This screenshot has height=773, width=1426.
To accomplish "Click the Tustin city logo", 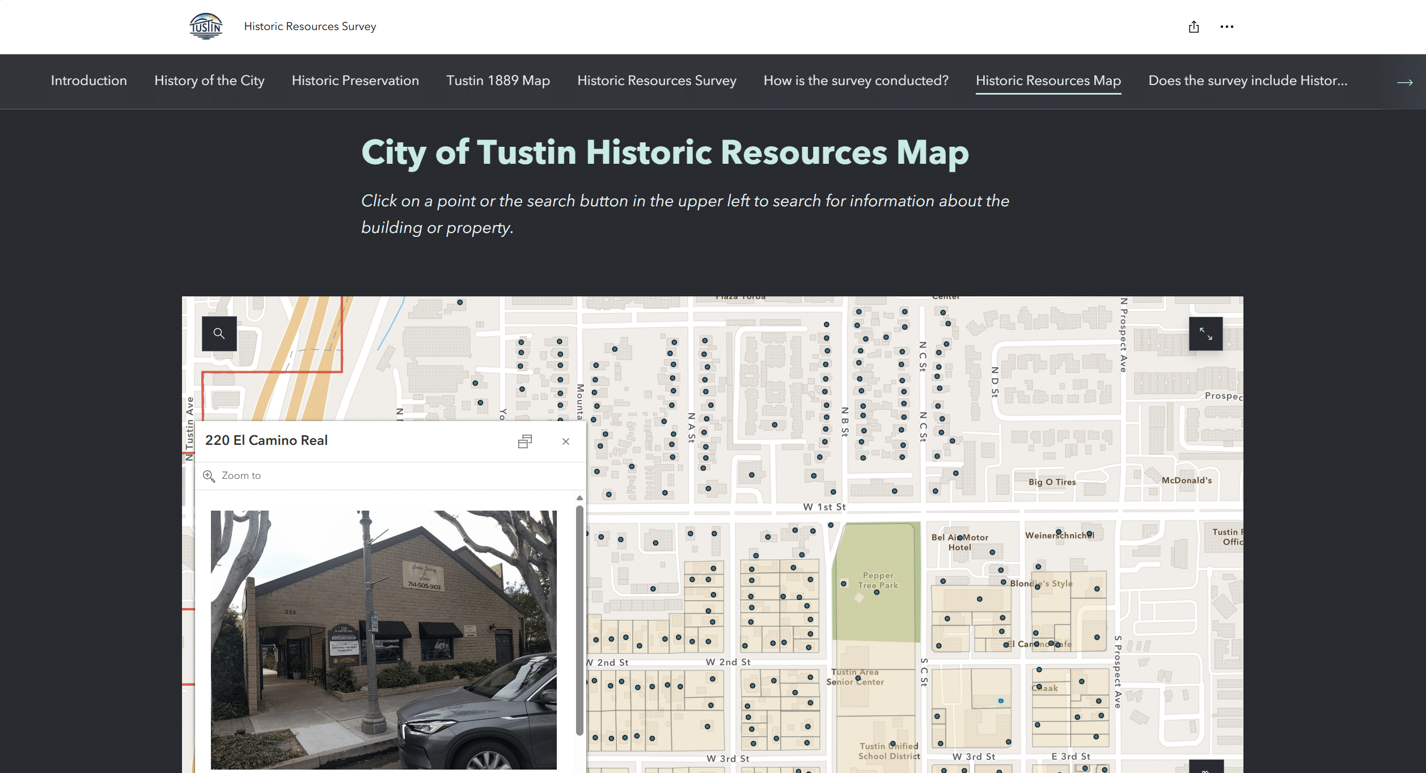I will pos(206,26).
